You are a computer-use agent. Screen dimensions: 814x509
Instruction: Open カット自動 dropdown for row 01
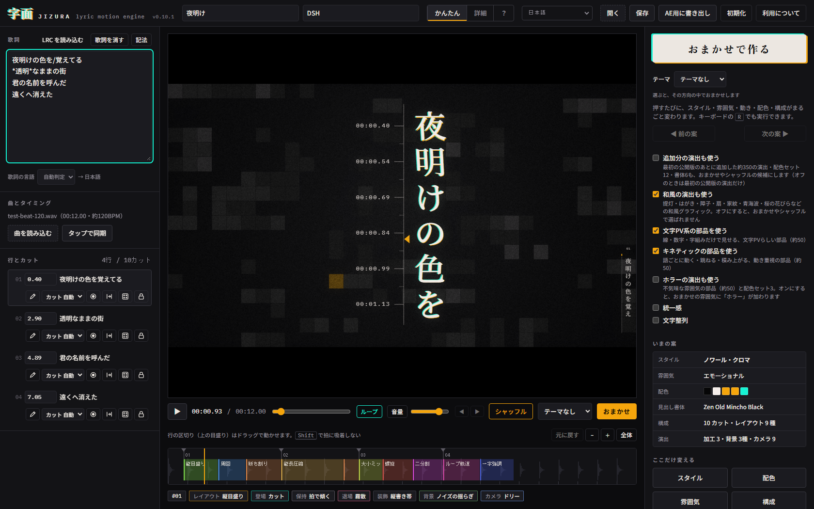tap(63, 297)
